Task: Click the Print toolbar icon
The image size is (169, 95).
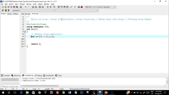Action: tap(21, 7)
